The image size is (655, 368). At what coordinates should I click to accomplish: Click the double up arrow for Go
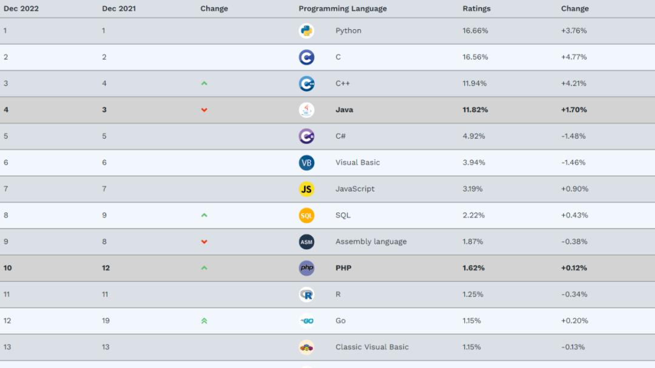click(x=204, y=321)
